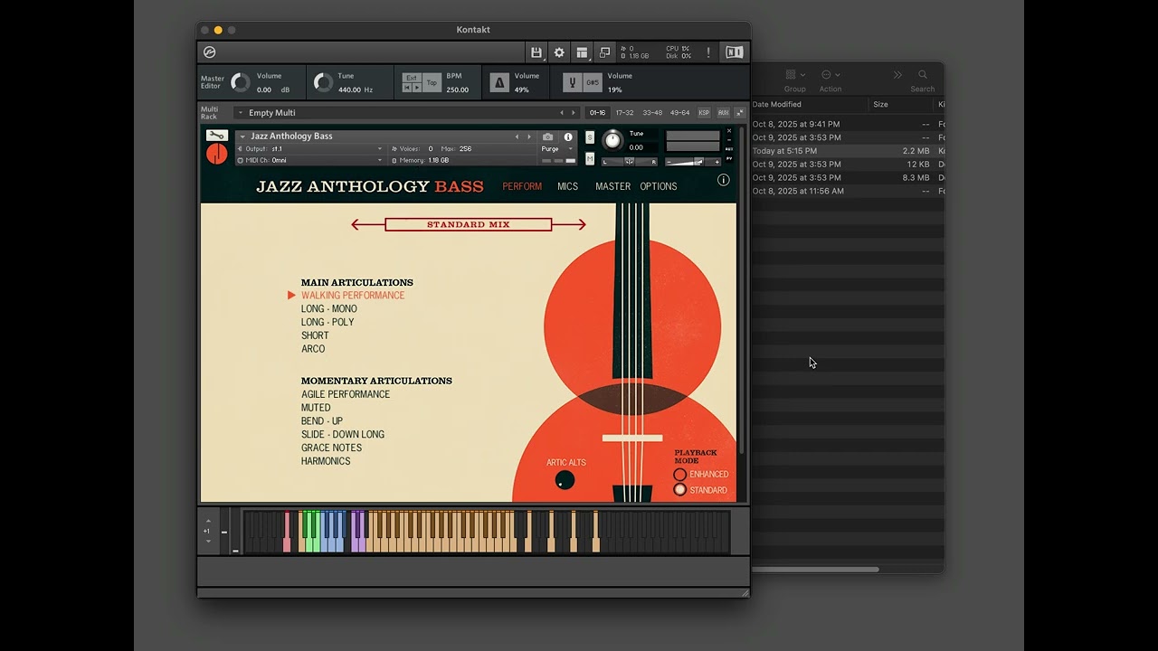Open Kontakt options gear icon
This screenshot has height=651, width=1158.
point(559,52)
